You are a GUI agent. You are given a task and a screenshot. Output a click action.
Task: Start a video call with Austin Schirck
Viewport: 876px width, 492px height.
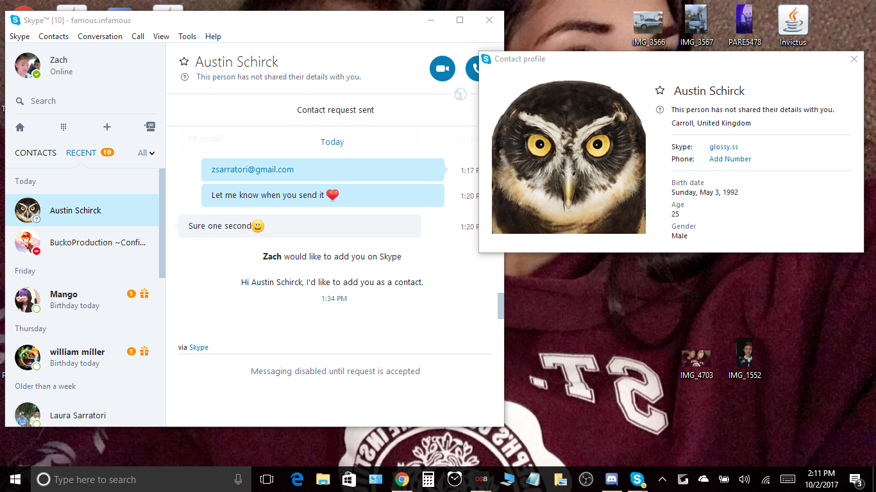coord(442,69)
